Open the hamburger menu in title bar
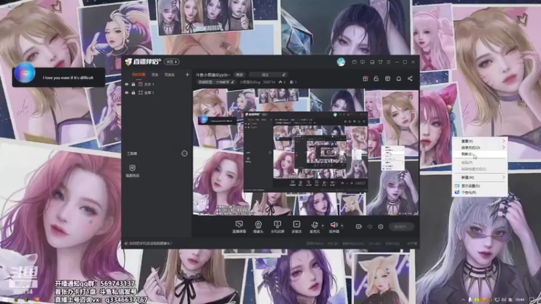The width and height of the screenshot is (541, 304). [388, 62]
